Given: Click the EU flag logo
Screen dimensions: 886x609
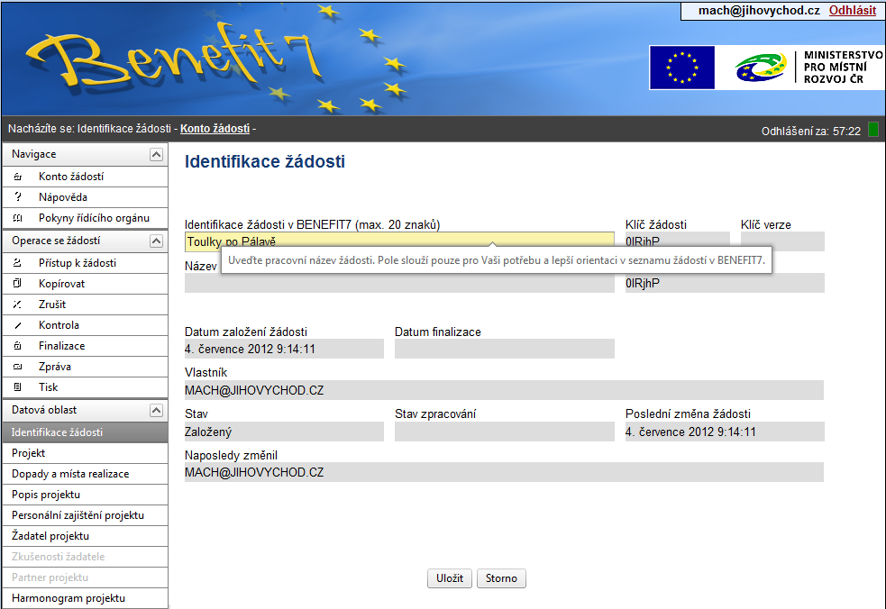Looking at the screenshot, I should pos(682,68).
